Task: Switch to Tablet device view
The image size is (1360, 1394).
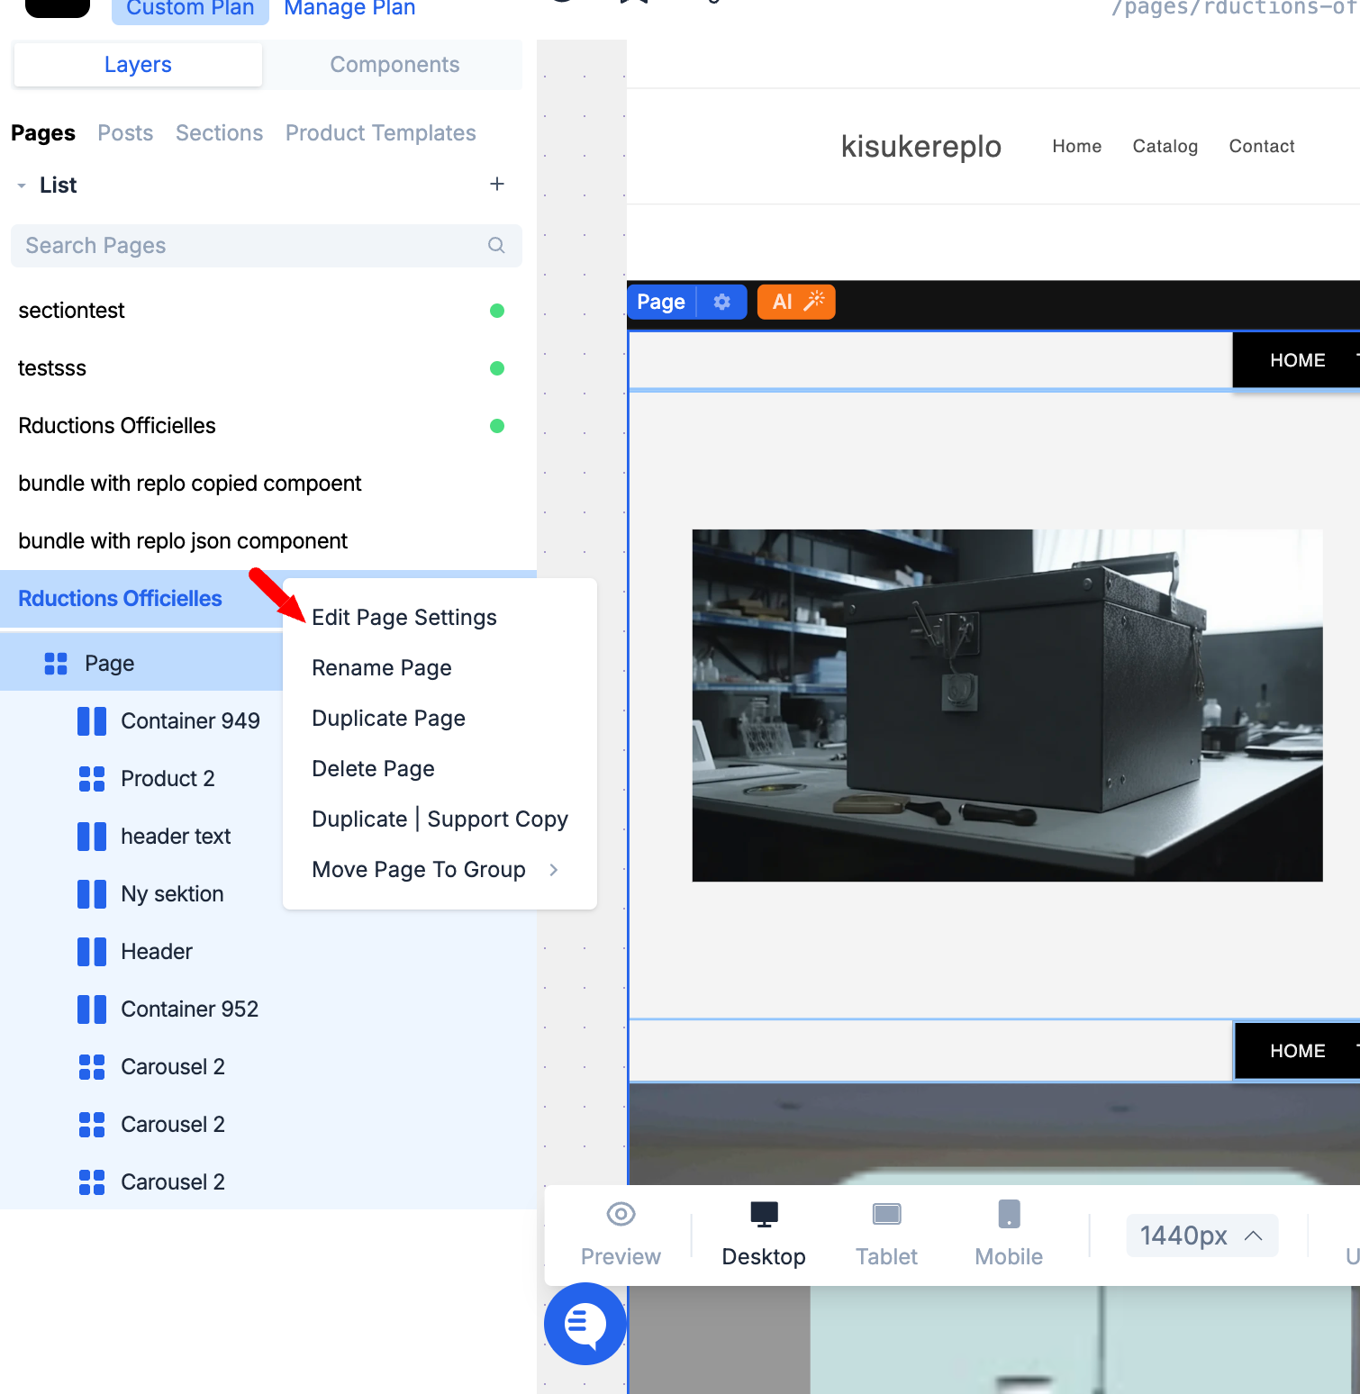Action: (x=886, y=1234)
